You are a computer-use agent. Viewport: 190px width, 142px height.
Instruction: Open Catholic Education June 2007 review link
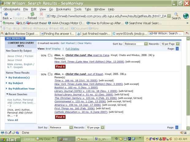(81, 112)
